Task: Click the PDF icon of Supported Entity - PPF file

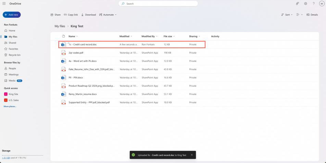Action: (x=63, y=102)
